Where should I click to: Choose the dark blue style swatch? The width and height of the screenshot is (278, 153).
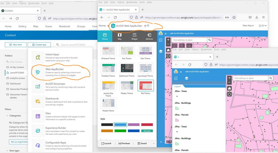point(134,131)
